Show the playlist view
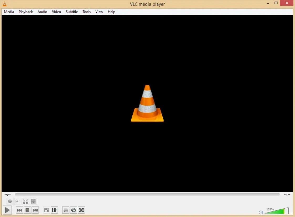The image size is (295, 217). point(65,210)
